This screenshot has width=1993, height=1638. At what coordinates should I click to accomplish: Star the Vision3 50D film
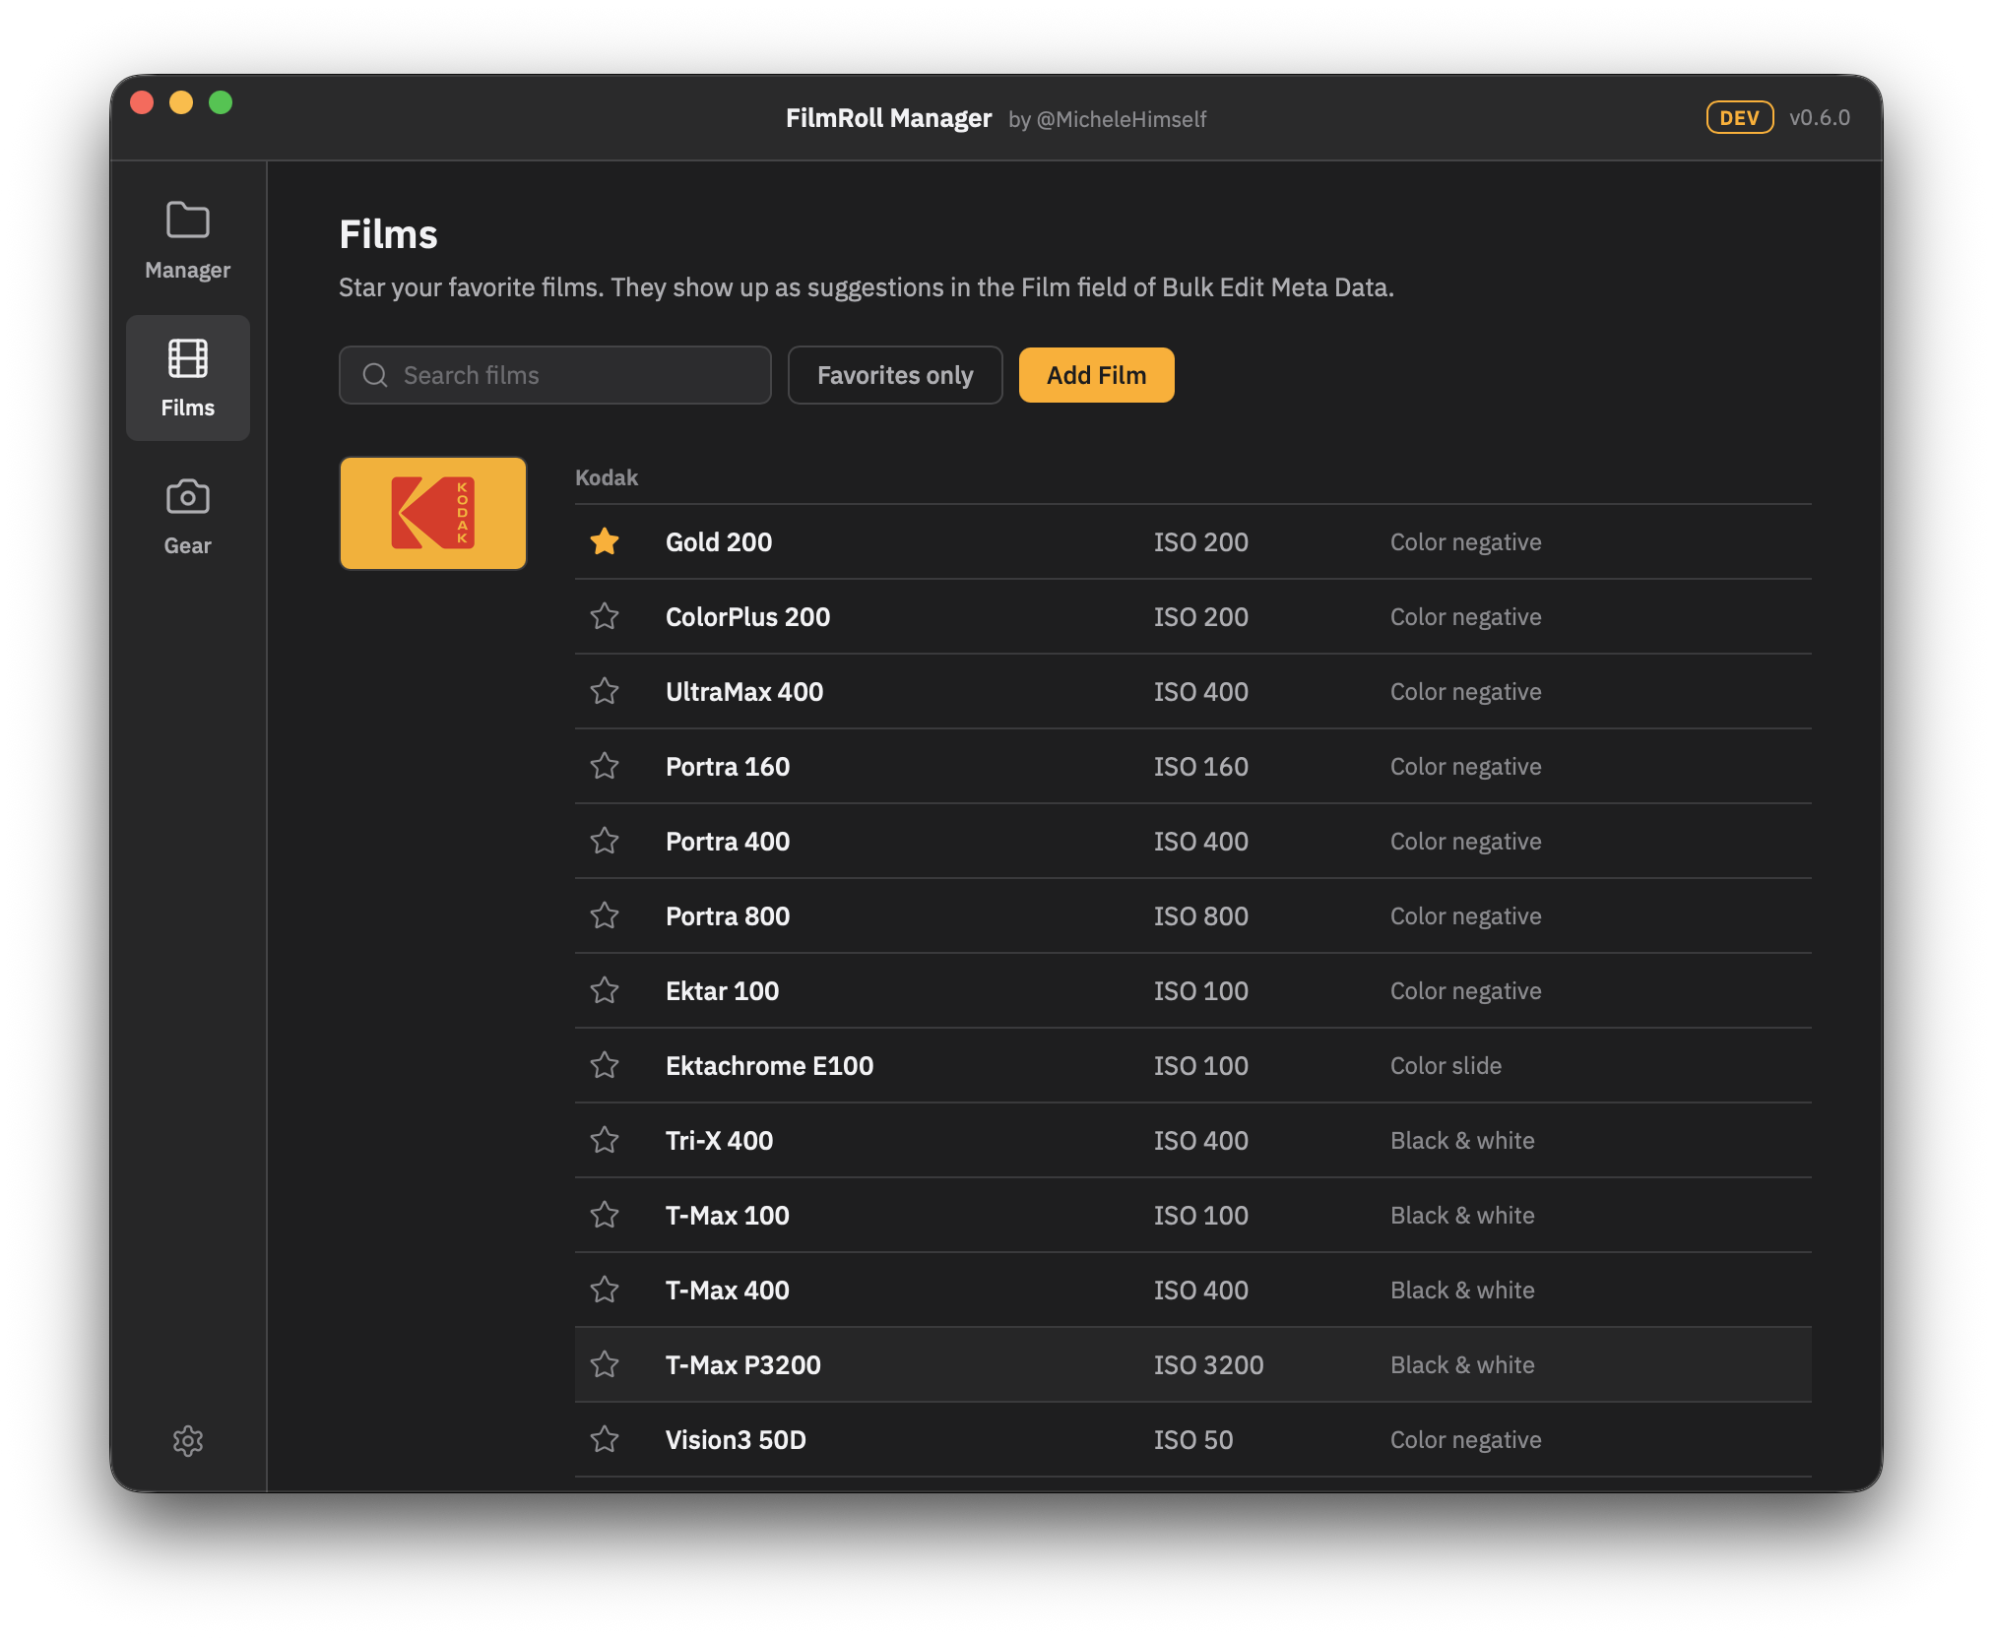(605, 1439)
